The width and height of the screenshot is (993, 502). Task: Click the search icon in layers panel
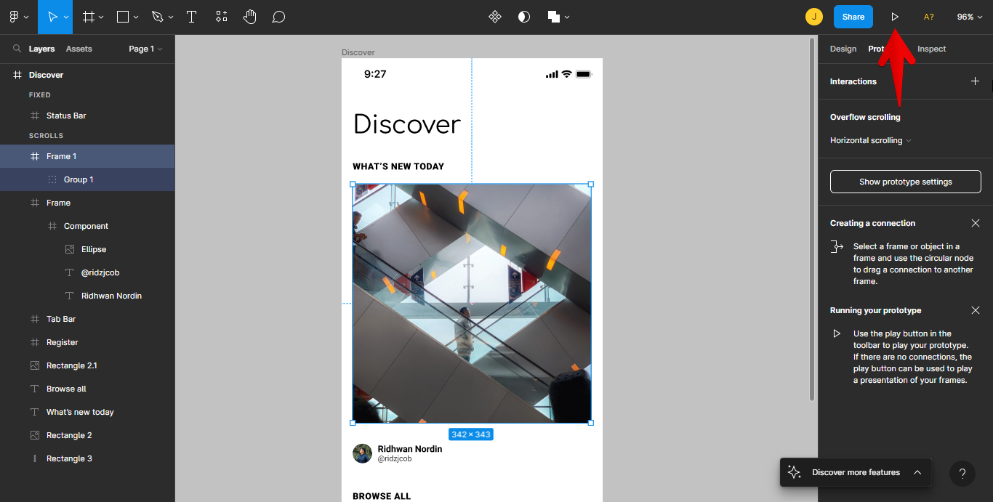pos(17,49)
